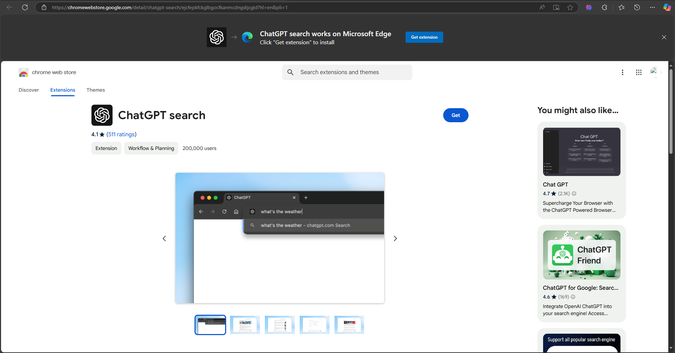675x353 pixels.
Task: Focus the Search extensions and themes field
Action: 347,72
